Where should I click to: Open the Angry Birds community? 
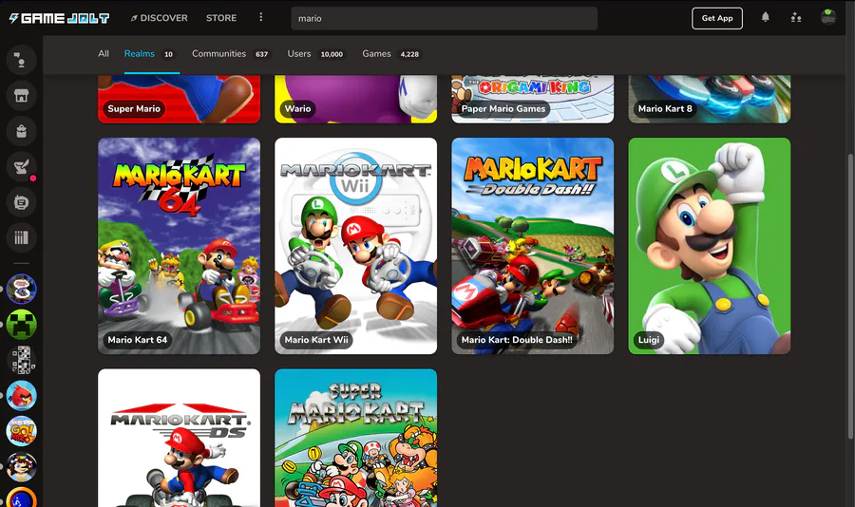(21, 395)
